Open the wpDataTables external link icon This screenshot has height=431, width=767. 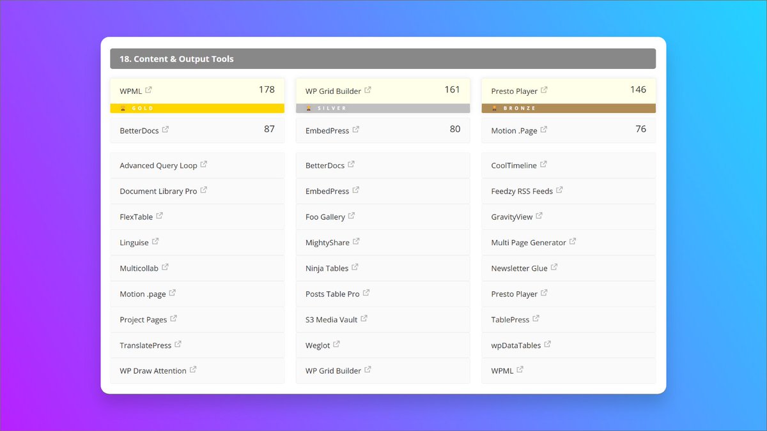coord(548,344)
